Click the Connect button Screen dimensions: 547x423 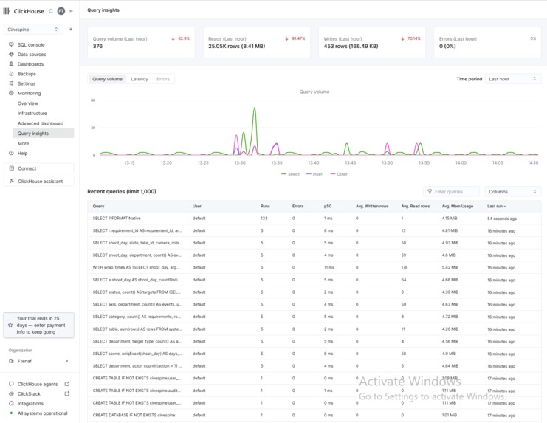tap(38, 168)
